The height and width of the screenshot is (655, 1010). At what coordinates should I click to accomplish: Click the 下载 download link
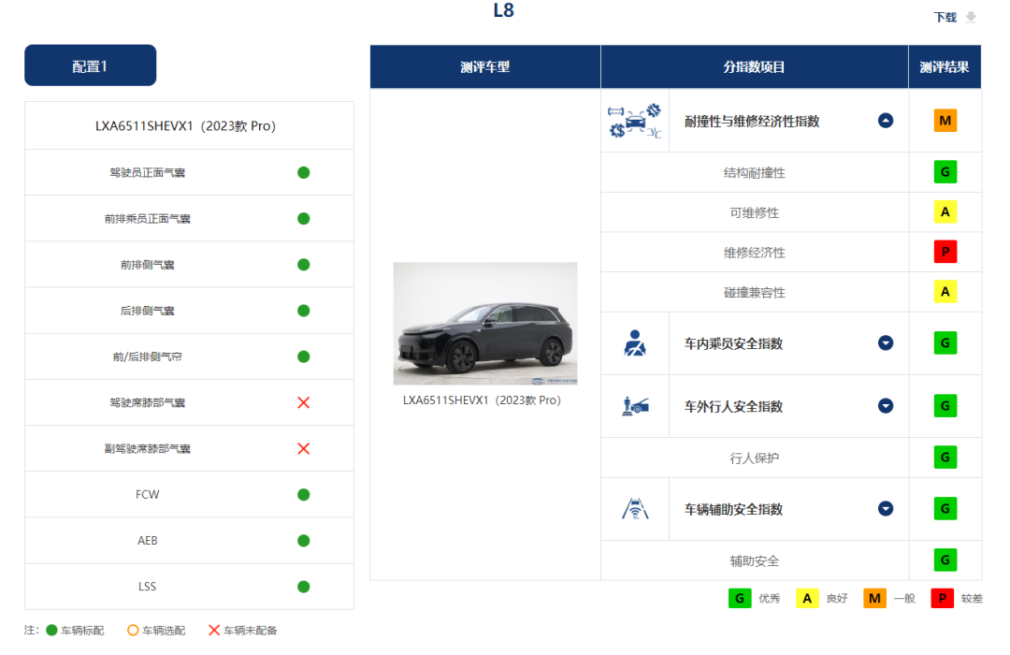[945, 18]
